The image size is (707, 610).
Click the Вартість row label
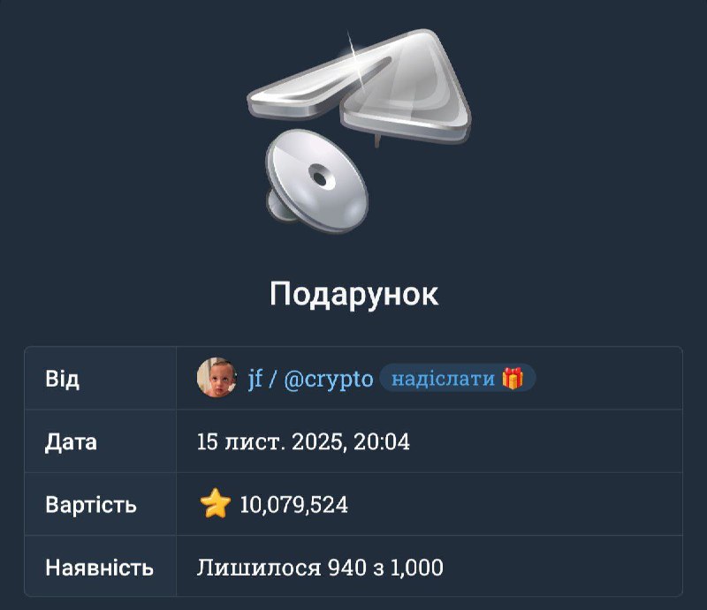tap(91, 505)
